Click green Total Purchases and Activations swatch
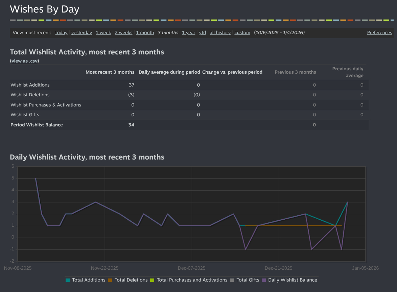Viewport: 397px width, 292px height. 152,280
